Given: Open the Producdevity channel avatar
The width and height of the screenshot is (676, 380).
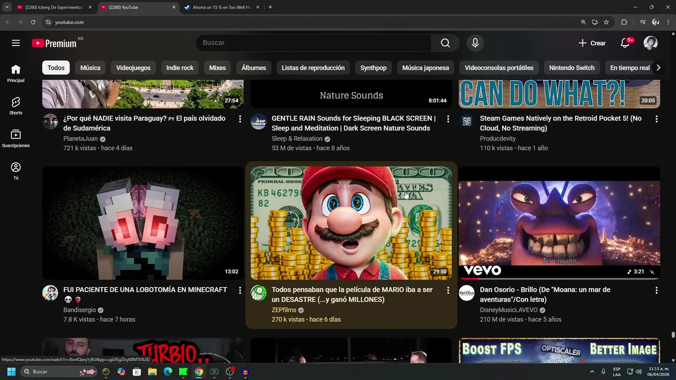Looking at the screenshot, I should coord(467,121).
